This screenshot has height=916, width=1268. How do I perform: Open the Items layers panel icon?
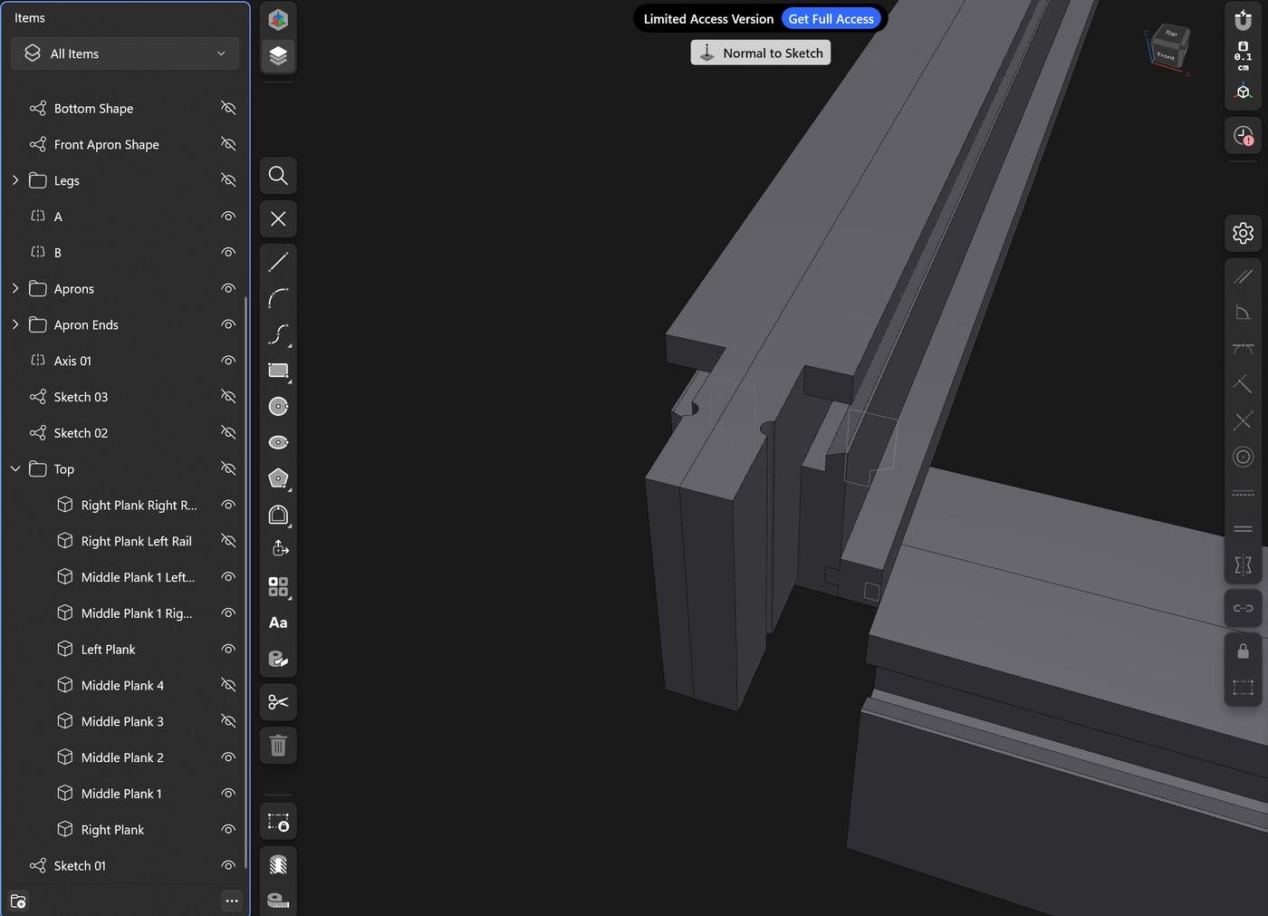(278, 55)
